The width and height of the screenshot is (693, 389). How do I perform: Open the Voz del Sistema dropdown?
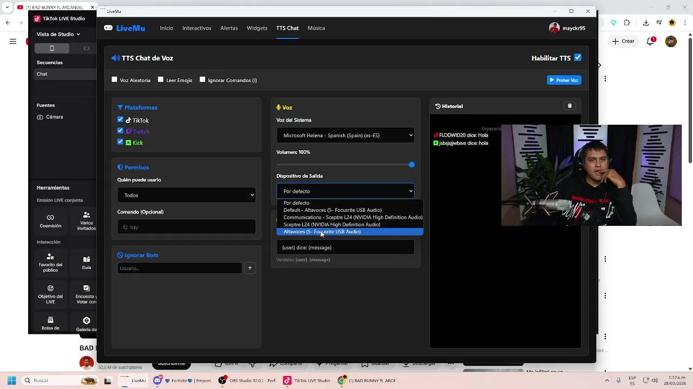click(x=345, y=135)
